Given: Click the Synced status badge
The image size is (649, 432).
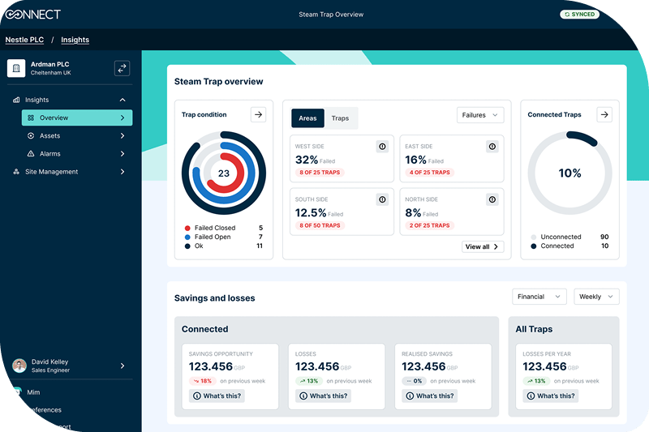Looking at the screenshot, I should [579, 15].
